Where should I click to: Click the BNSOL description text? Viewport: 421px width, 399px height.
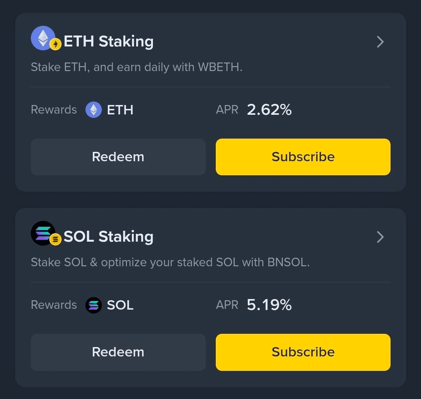(x=170, y=262)
